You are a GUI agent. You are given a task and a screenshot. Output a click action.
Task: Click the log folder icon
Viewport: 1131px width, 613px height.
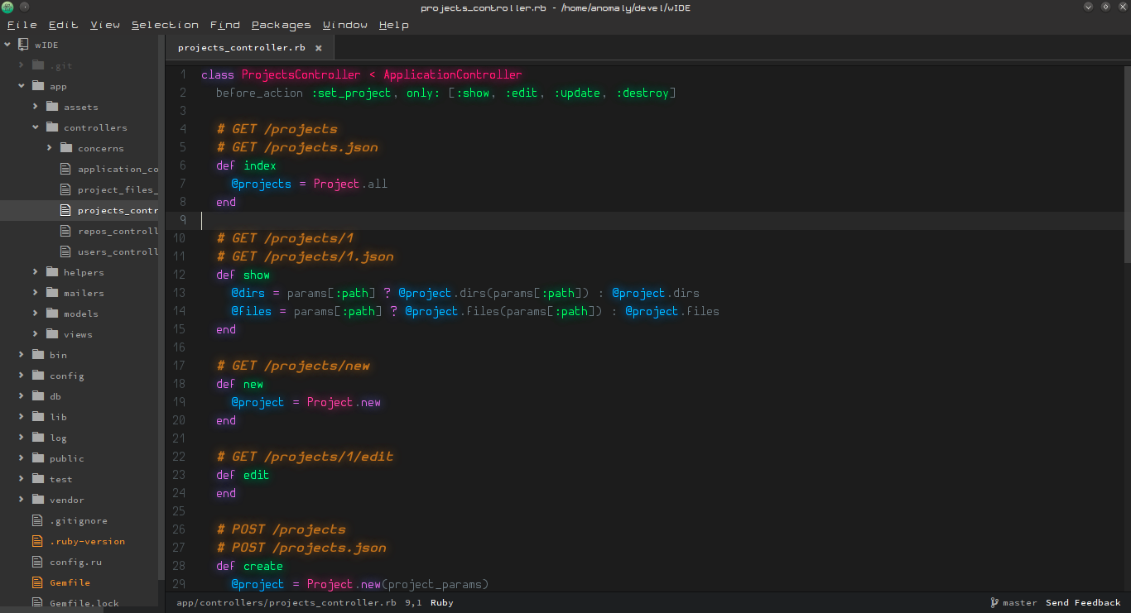[x=37, y=438]
